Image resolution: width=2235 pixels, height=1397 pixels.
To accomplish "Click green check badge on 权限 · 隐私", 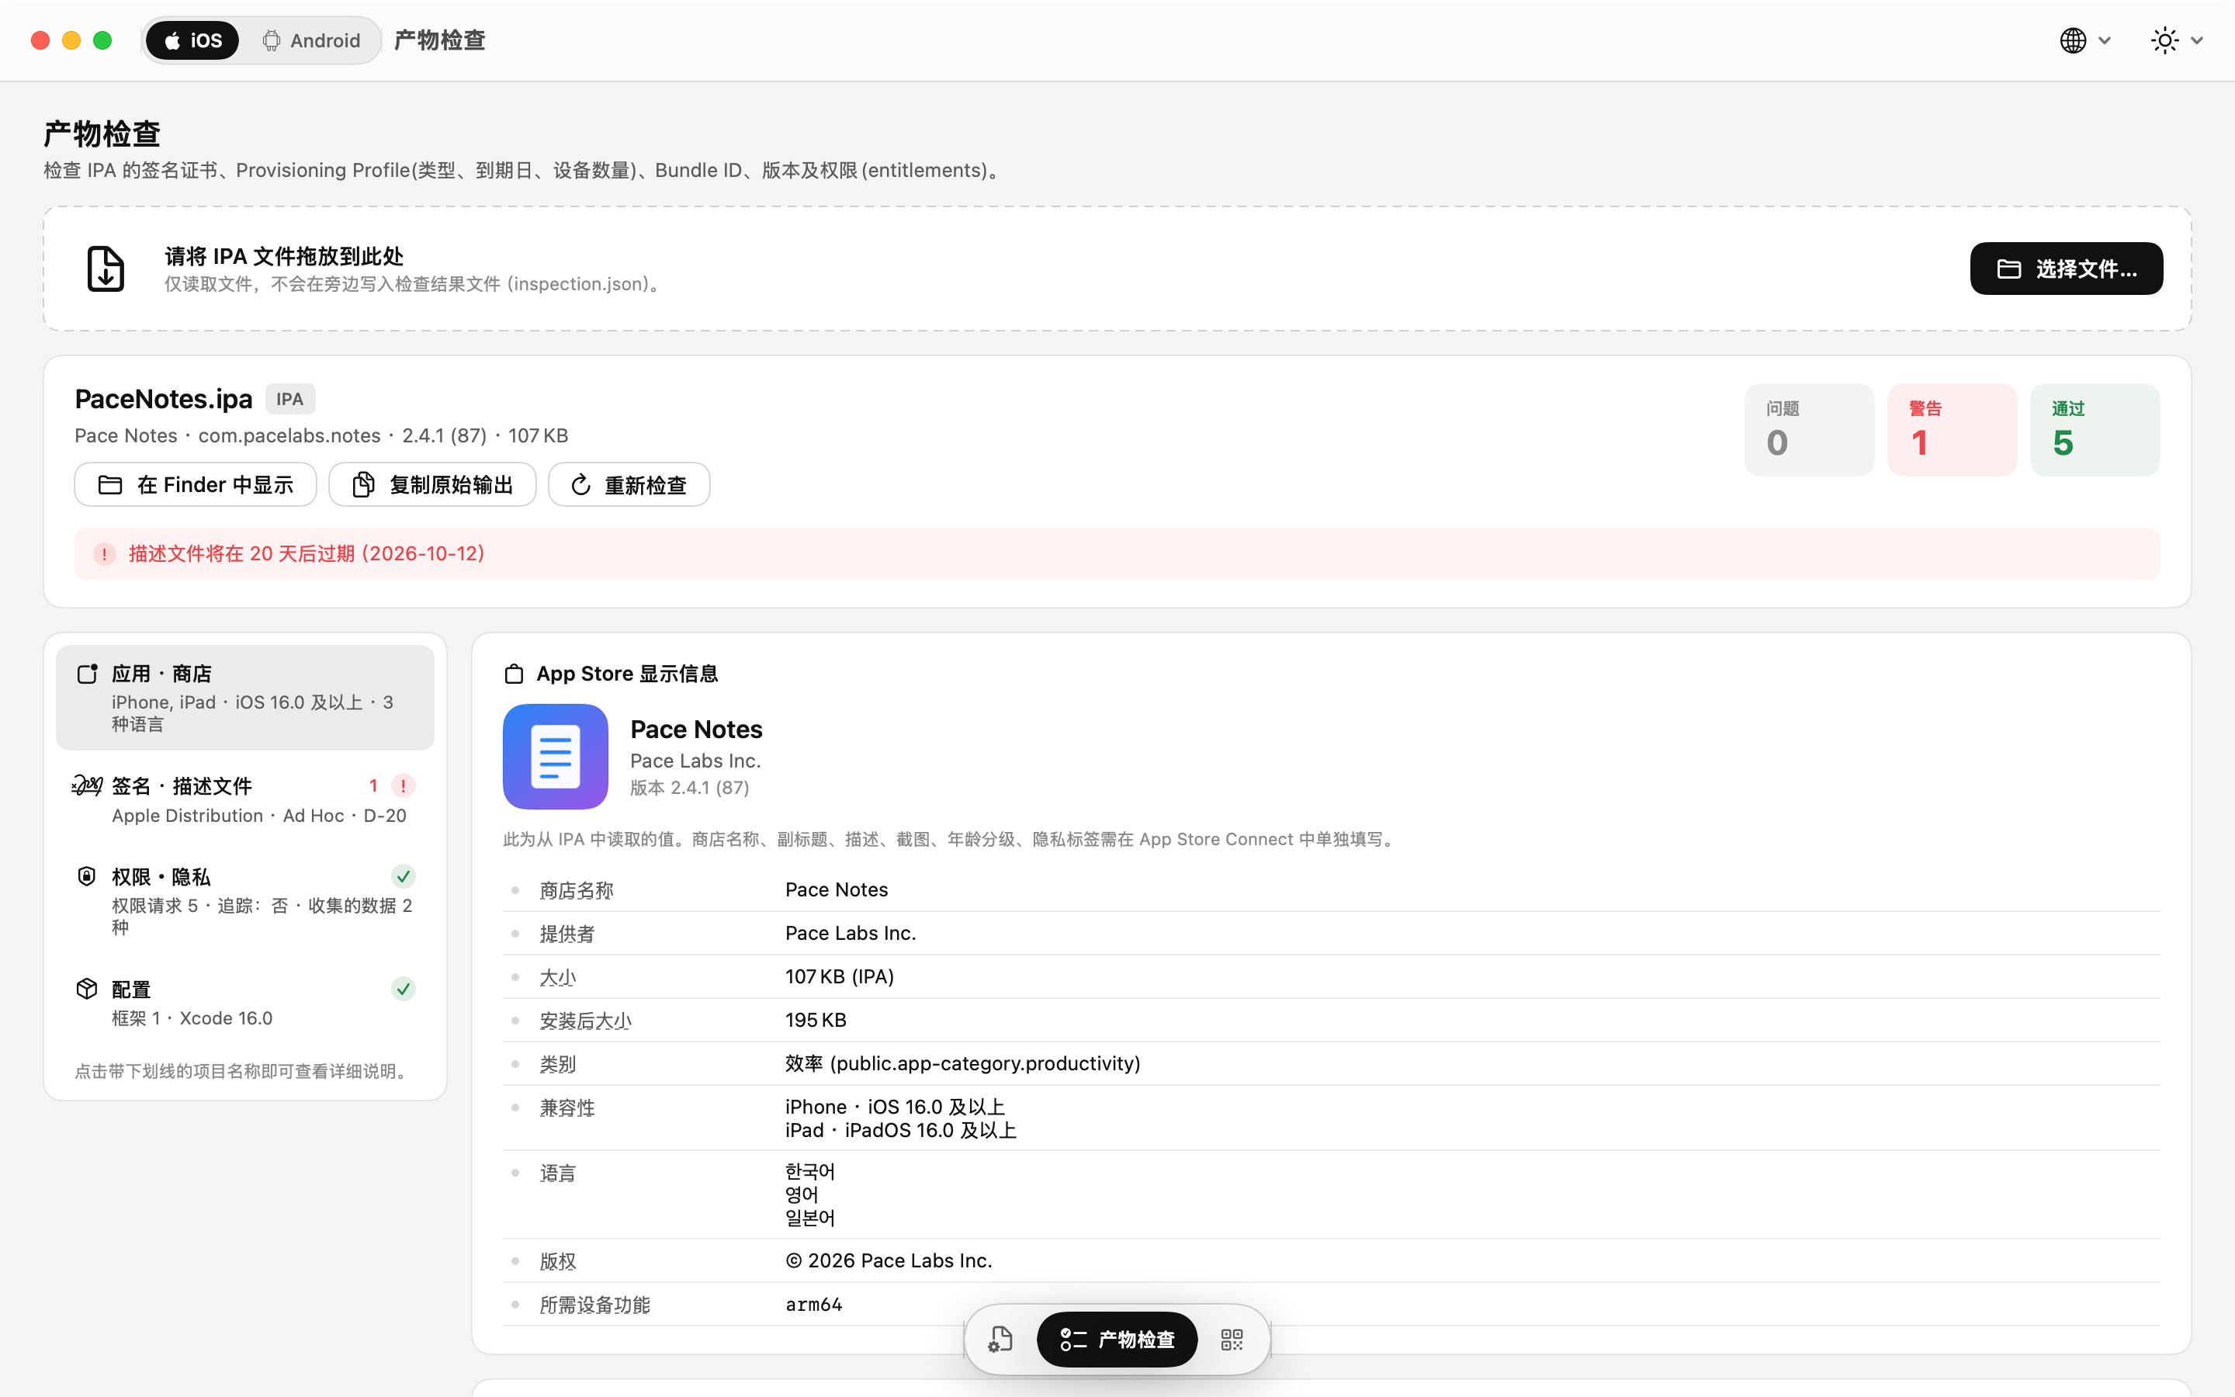I will point(404,876).
